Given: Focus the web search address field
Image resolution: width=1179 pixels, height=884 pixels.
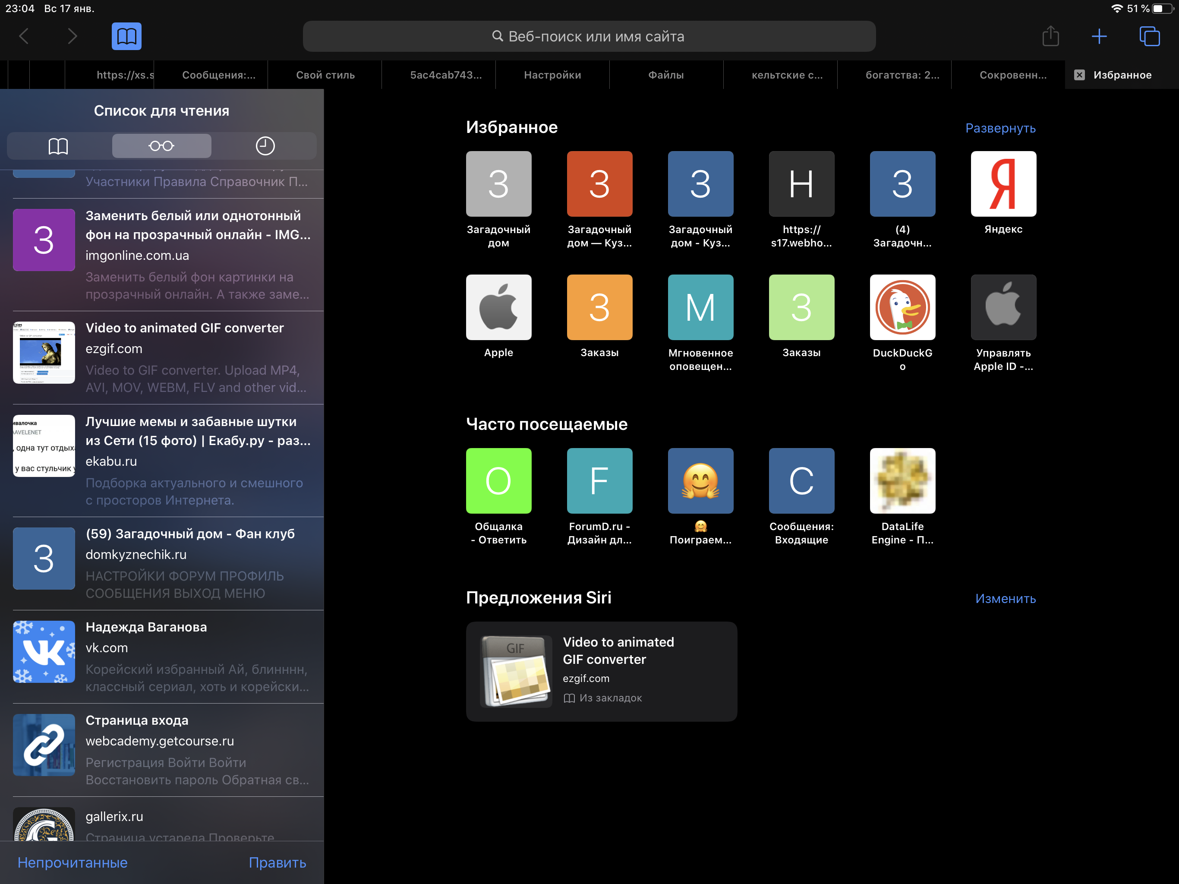Looking at the screenshot, I should (589, 36).
